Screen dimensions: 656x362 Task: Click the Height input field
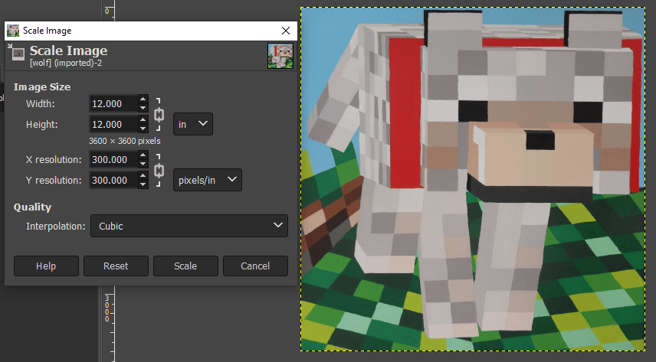coord(113,124)
